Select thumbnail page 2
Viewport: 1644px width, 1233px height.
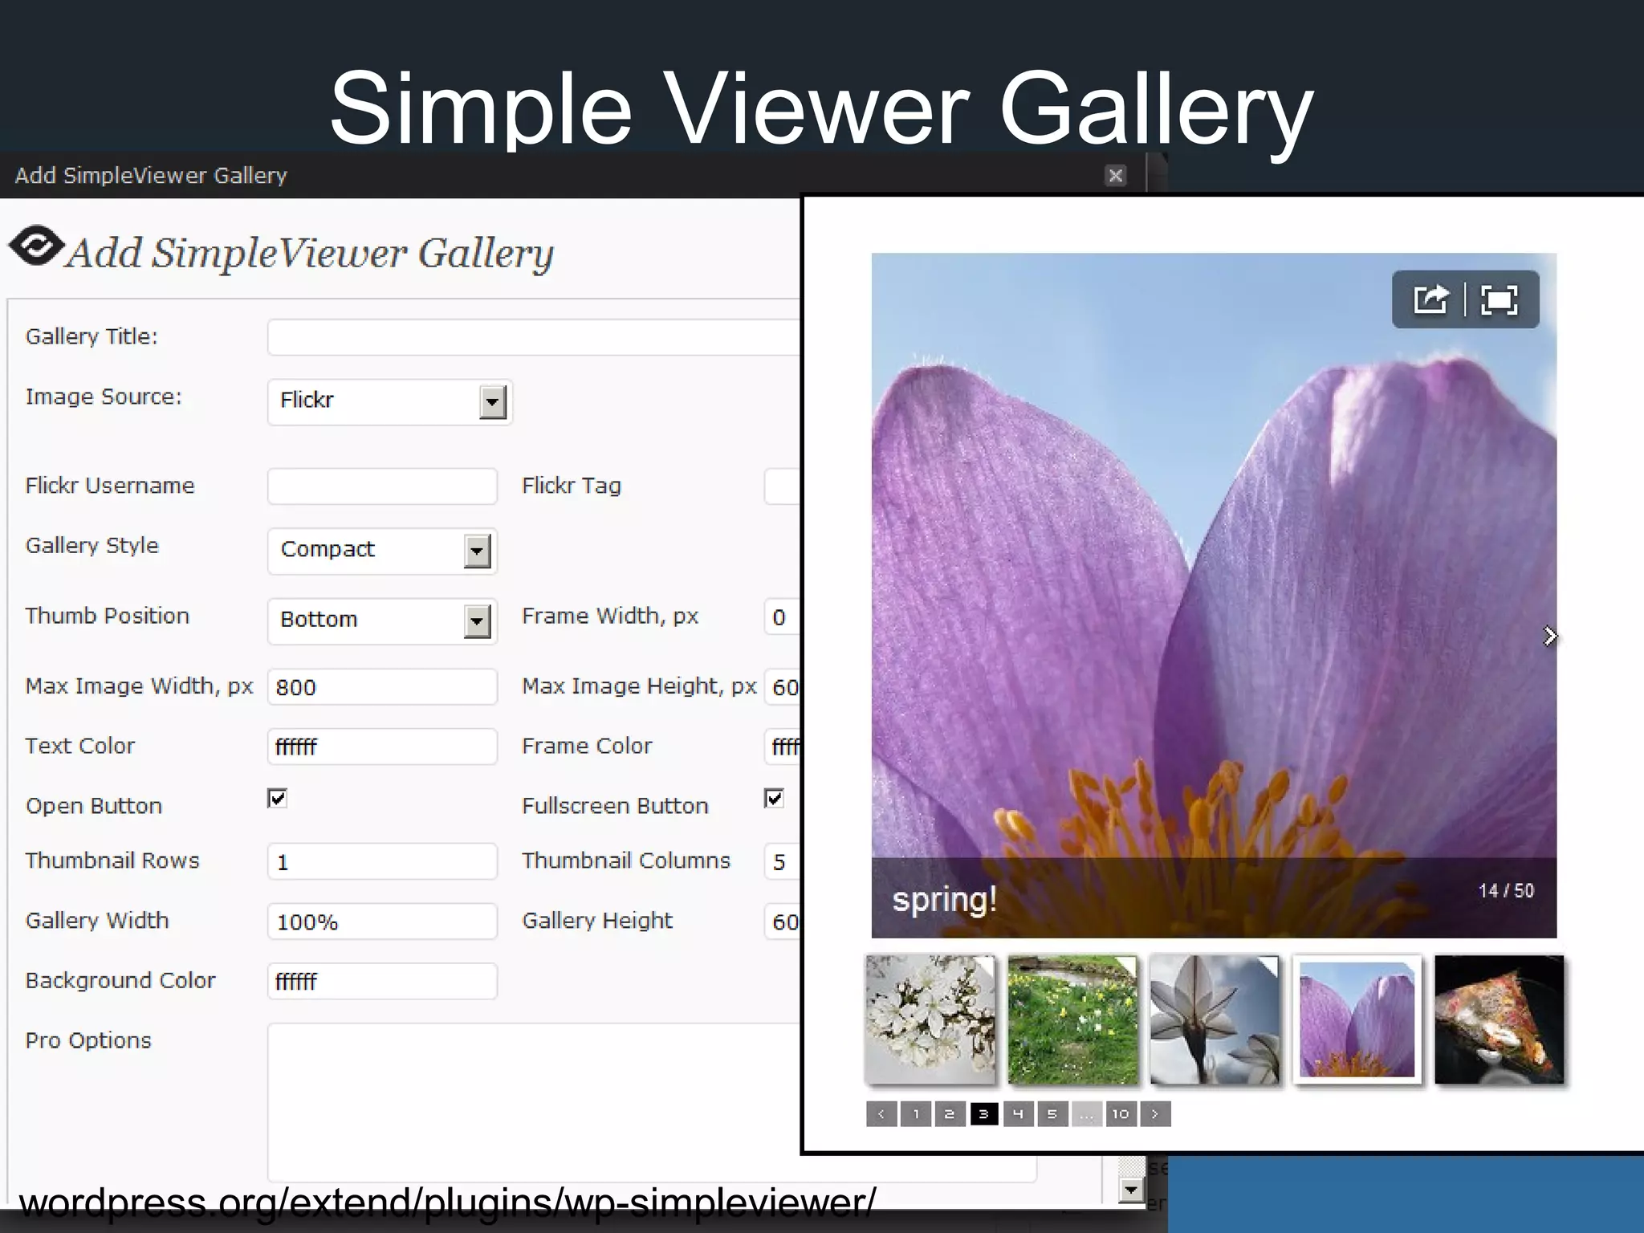coord(950,1113)
